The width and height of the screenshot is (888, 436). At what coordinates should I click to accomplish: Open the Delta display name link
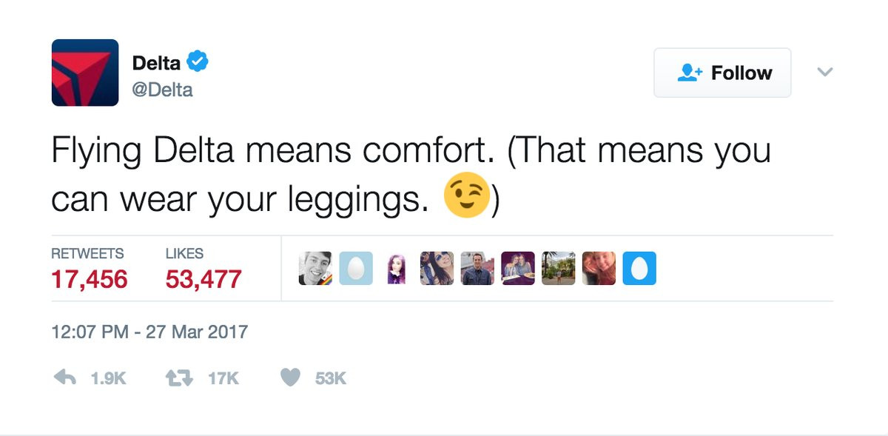click(x=156, y=63)
